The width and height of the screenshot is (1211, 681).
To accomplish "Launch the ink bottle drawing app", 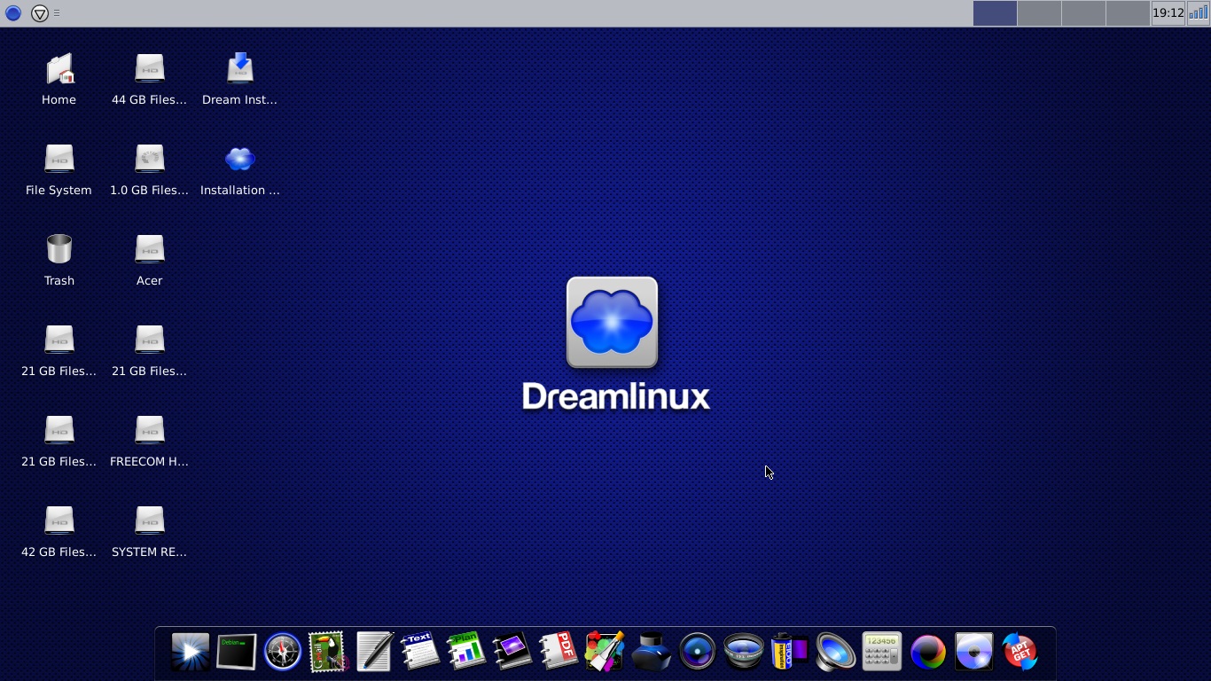I will 651,652.
